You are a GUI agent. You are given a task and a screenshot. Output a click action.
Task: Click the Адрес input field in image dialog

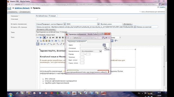pyautogui.click(x=91, y=45)
